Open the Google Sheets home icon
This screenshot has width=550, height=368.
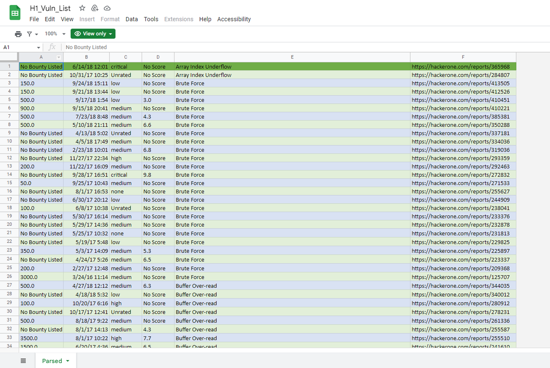click(x=15, y=13)
